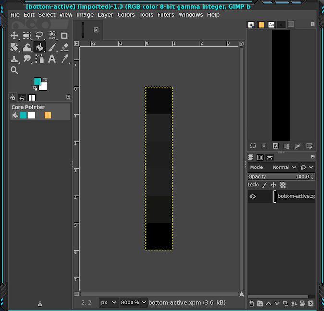Viewport: 324px width, 311px height.
Task: Click the Zoom magnifier tool
Action: pos(14,70)
